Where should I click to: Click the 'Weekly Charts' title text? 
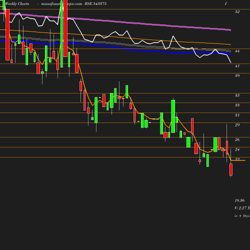(17, 3)
